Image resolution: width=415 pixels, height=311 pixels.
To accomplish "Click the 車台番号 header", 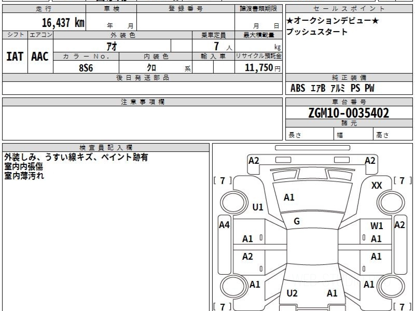I will coord(349,102).
